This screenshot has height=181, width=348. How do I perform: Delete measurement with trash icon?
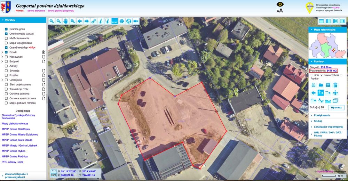click(x=335, y=85)
